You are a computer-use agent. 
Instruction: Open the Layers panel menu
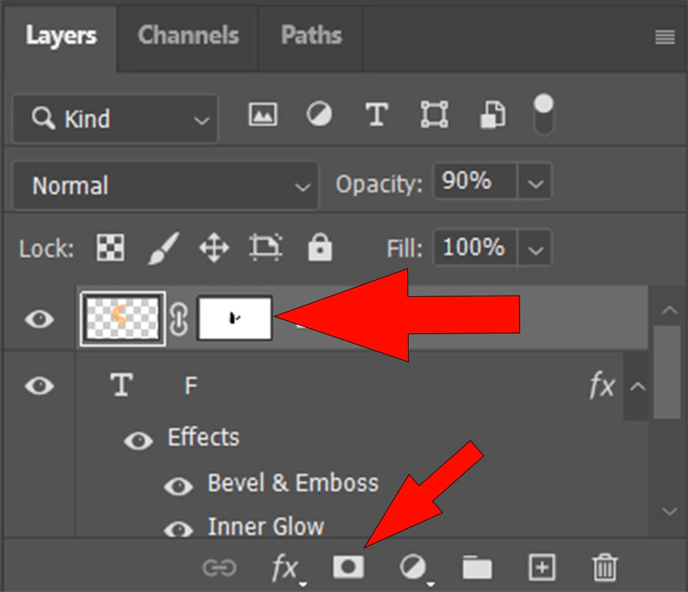pos(665,37)
